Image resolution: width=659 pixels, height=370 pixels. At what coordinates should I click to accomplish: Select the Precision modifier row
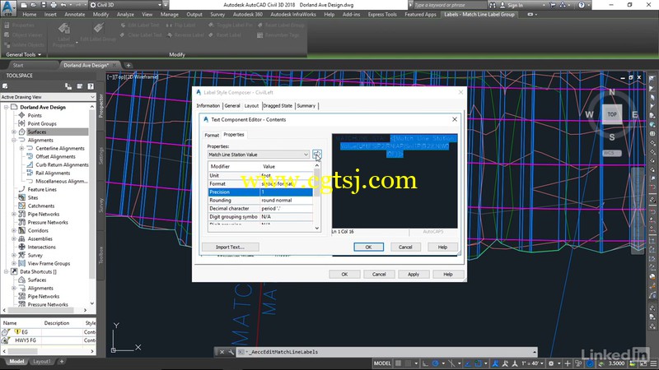click(260, 192)
